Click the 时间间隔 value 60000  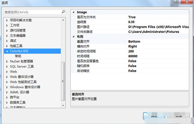pyautogui.click(x=158, y=56)
